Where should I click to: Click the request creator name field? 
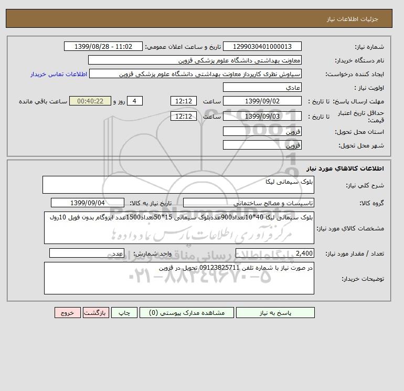pos(195,73)
